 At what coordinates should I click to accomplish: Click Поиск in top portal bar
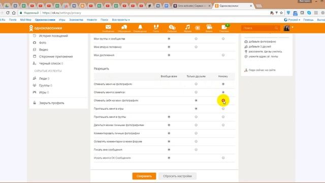point(104,20)
